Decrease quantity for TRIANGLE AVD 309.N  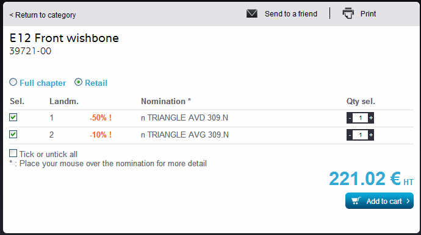(350, 118)
